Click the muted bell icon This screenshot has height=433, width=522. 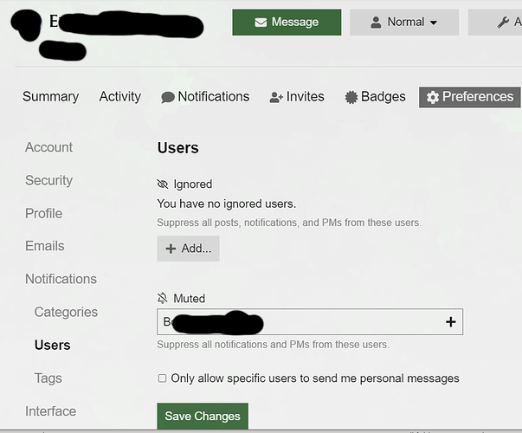[x=163, y=298]
